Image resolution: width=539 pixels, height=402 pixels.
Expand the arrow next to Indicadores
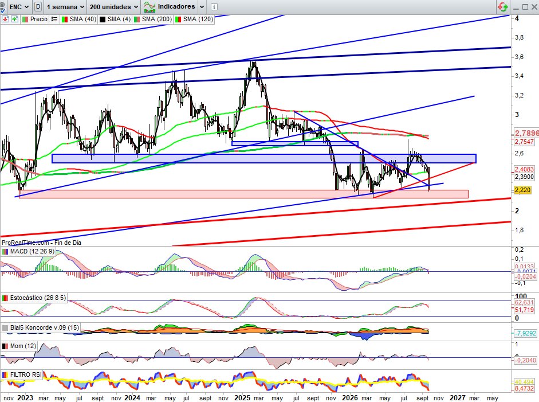[x=202, y=6]
